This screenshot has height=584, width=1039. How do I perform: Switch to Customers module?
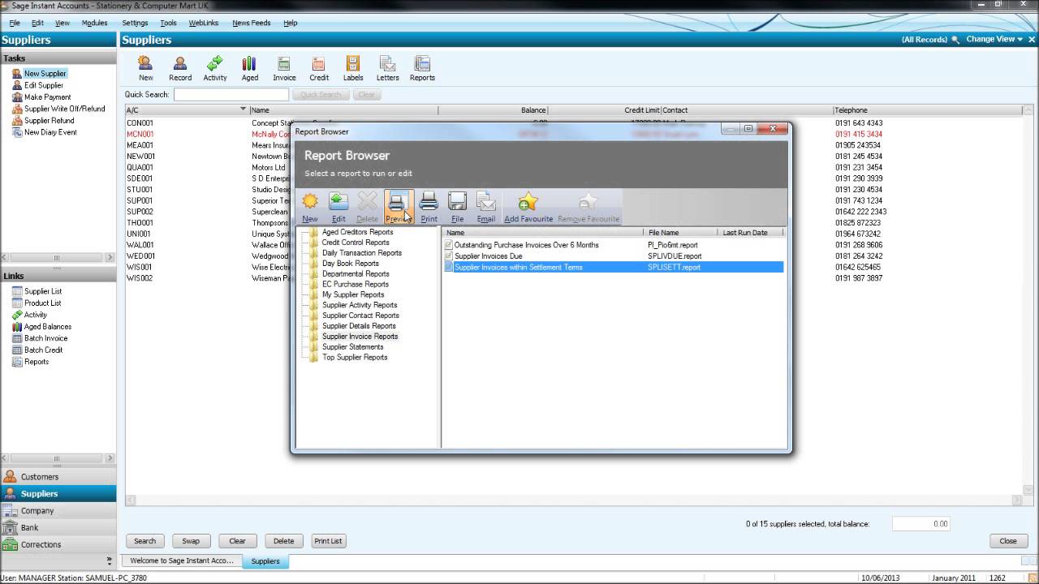[x=58, y=477]
